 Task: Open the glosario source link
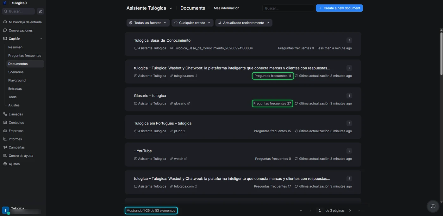180,104
